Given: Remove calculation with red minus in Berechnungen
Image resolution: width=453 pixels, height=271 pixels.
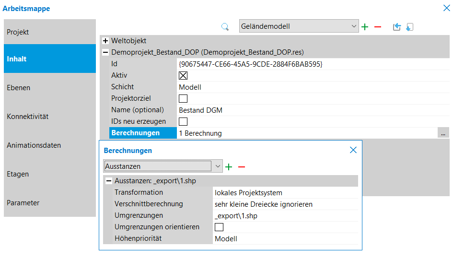Looking at the screenshot, I should (242, 166).
